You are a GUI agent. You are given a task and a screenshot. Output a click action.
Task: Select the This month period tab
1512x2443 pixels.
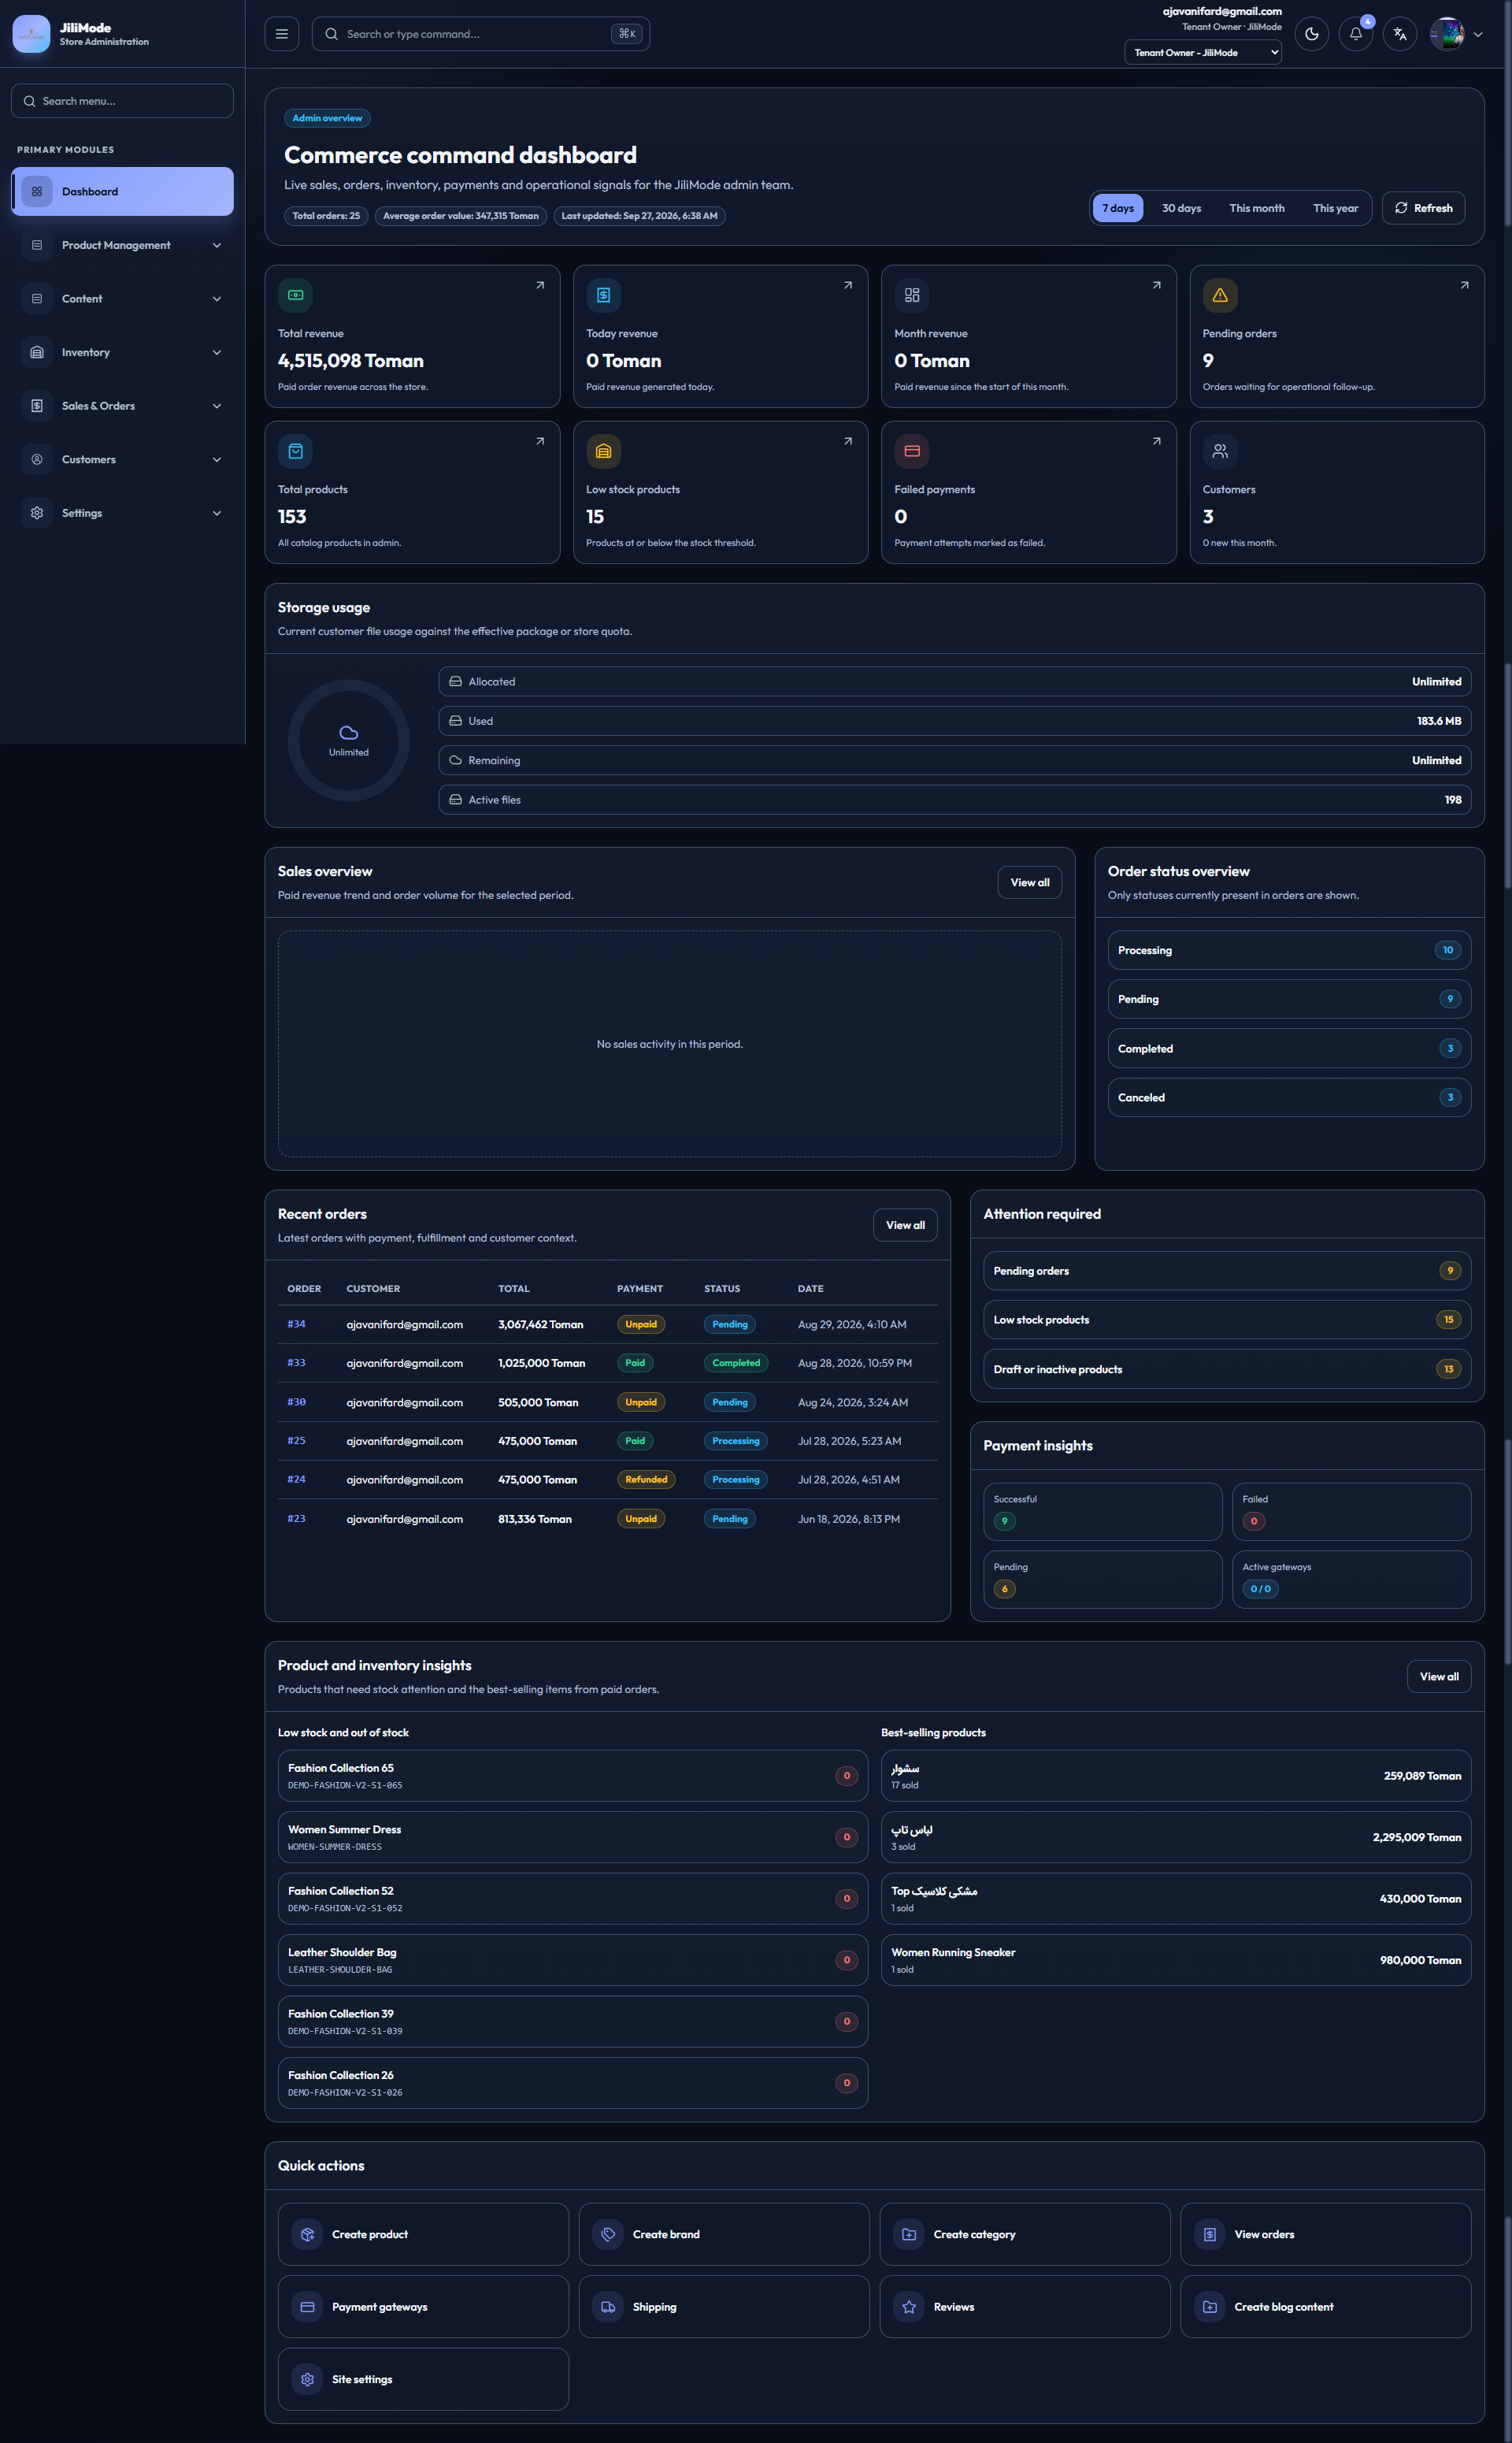1257,208
